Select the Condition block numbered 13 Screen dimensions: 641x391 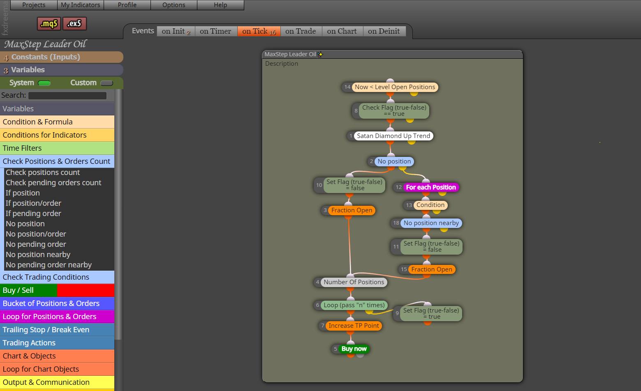pos(430,205)
